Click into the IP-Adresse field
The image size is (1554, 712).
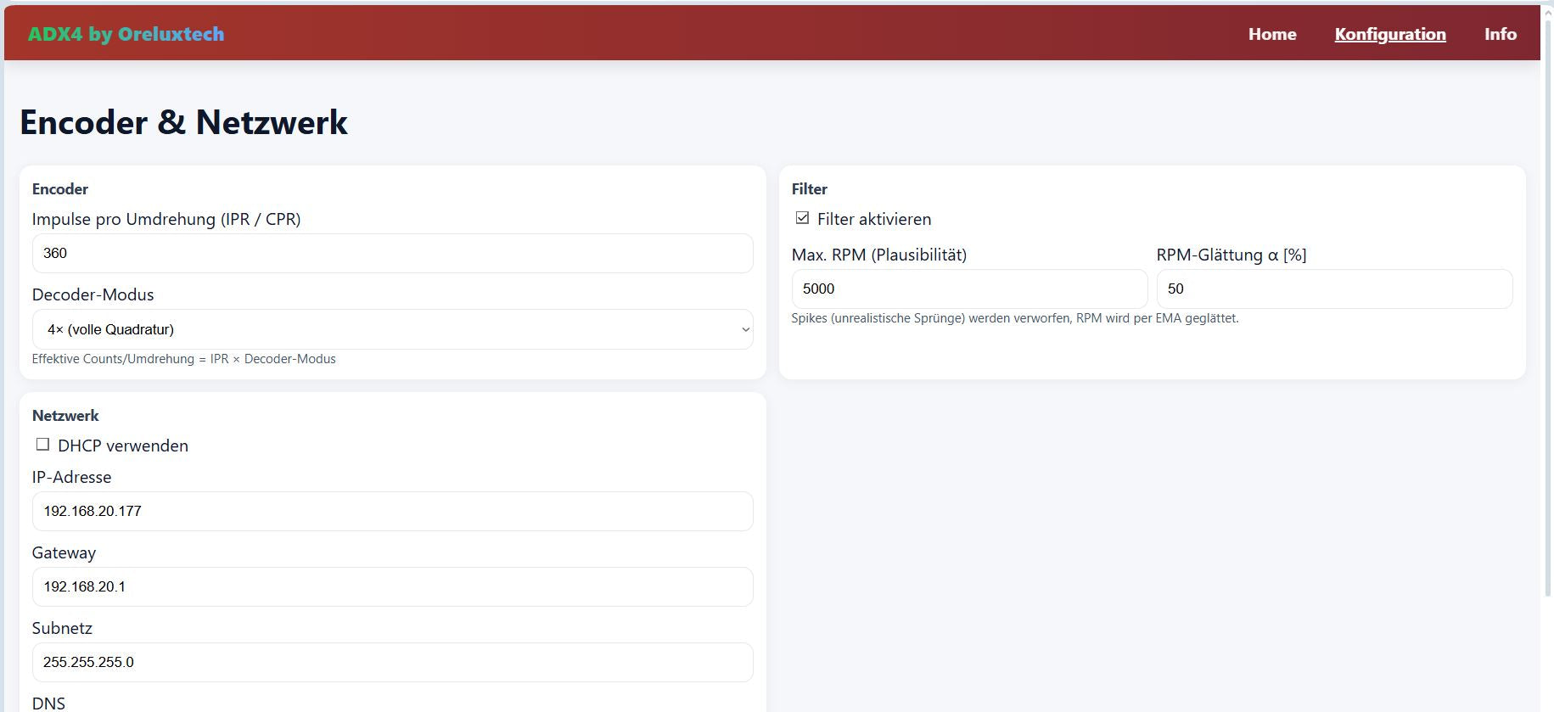(x=392, y=511)
